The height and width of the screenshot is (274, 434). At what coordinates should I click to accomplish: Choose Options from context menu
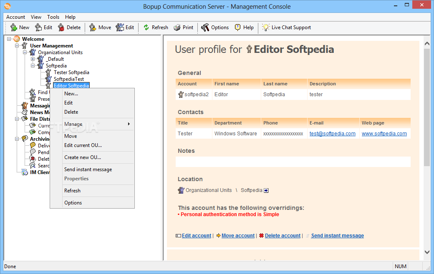tap(92, 203)
